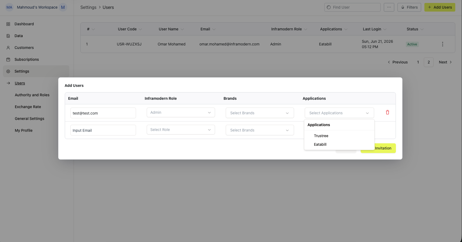Open the Filters button
The image size is (462, 242).
click(409, 7)
